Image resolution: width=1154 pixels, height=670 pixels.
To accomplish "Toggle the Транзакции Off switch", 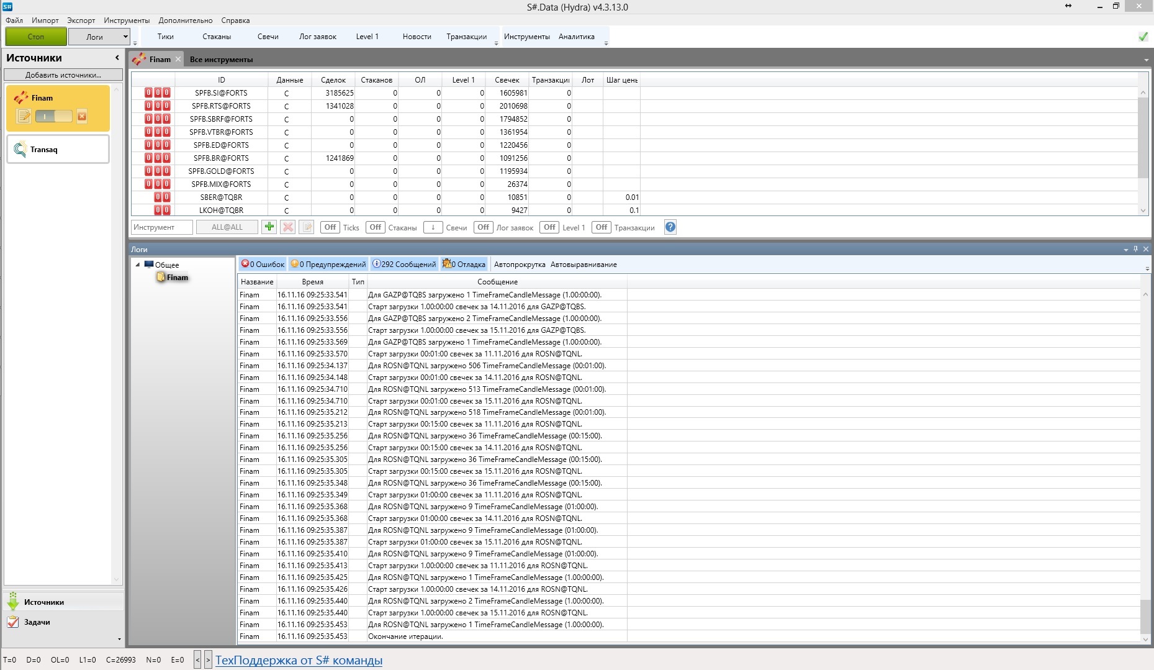I will (602, 227).
